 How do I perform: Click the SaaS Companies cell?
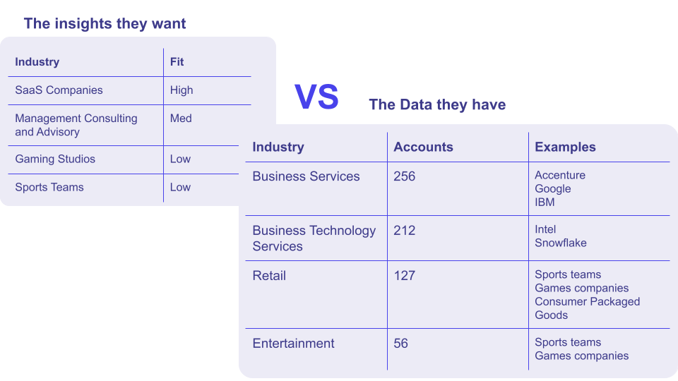tap(59, 90)
